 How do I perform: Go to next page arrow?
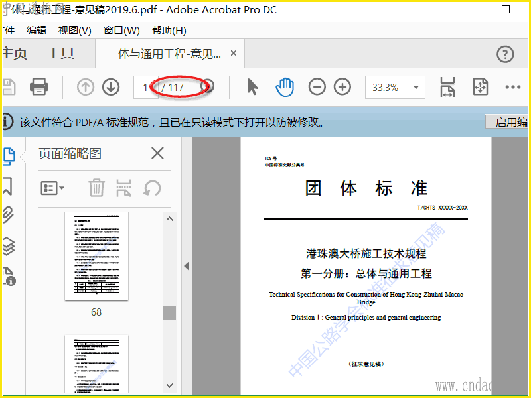[111, 87]
